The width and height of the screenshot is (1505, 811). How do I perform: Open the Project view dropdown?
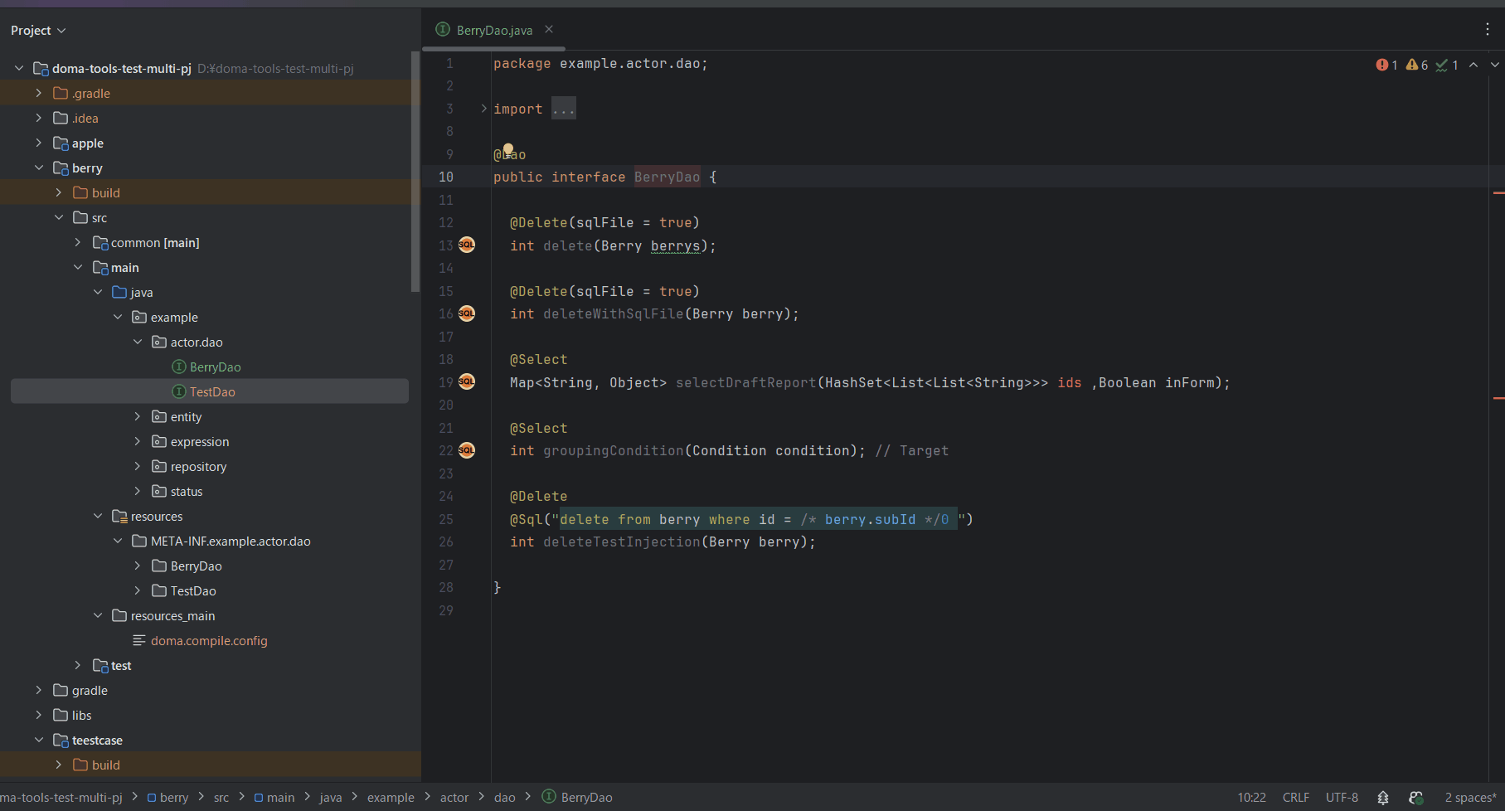tap(38, 31)
